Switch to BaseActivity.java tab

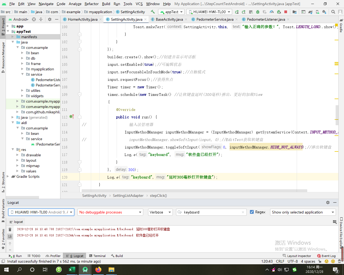pyautogui.click(x=169, y=19)
